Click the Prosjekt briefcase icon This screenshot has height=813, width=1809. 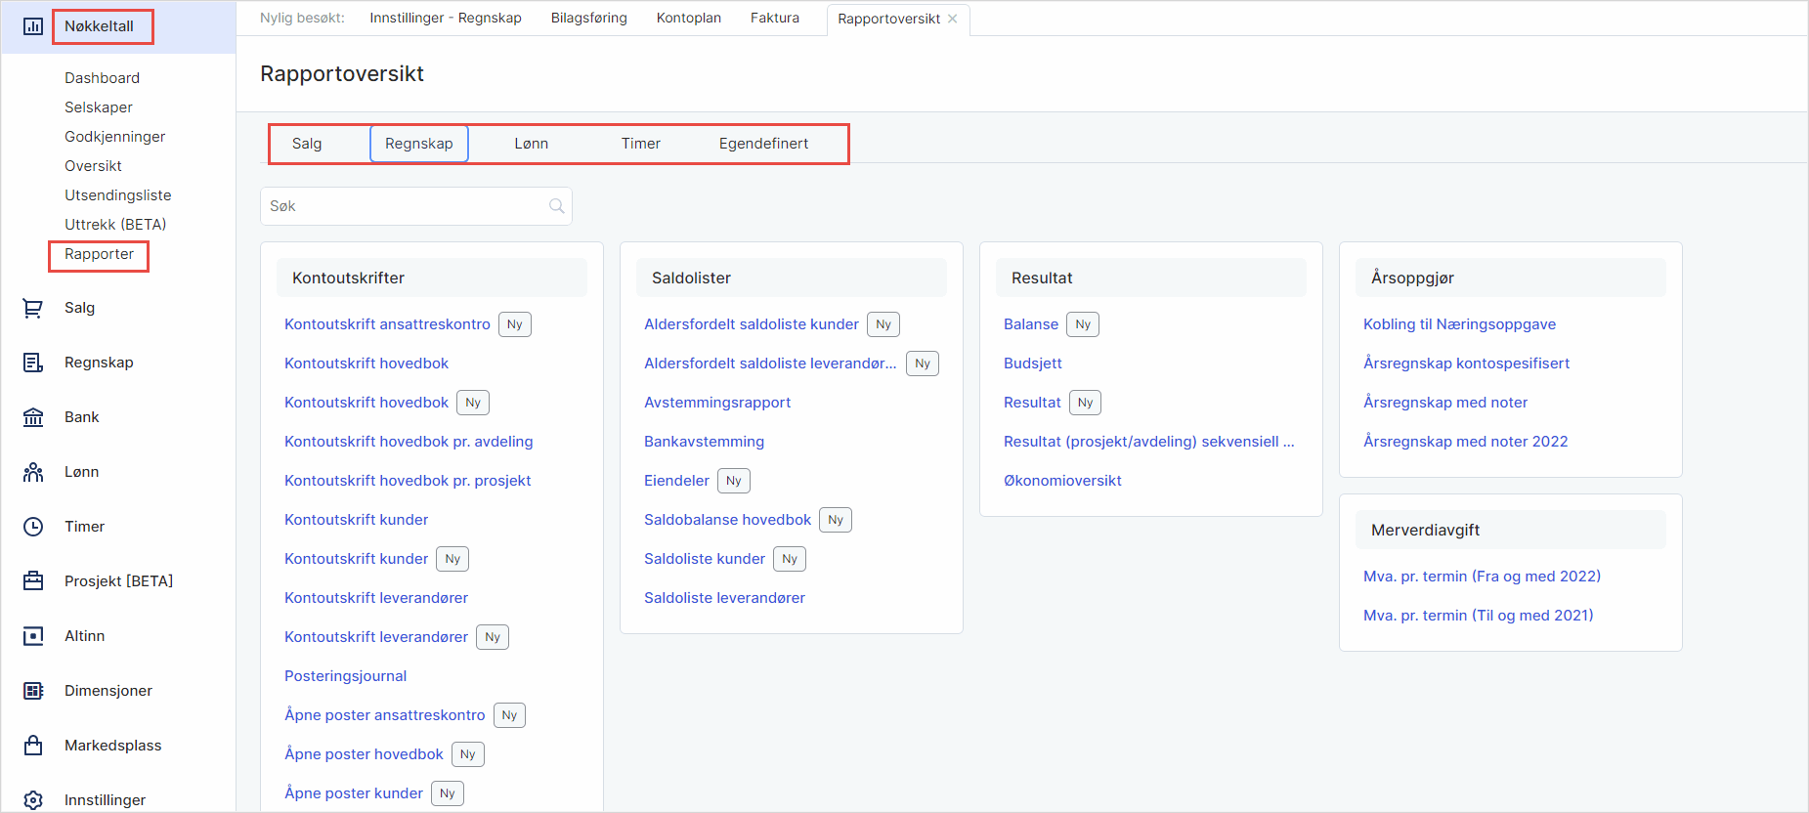[33, 581]
